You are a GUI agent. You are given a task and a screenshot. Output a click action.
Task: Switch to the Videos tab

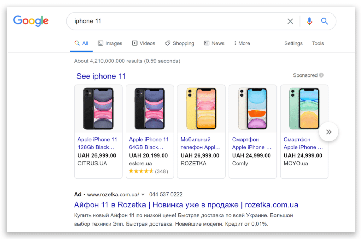pyautogui.click(x=144, y=43)
